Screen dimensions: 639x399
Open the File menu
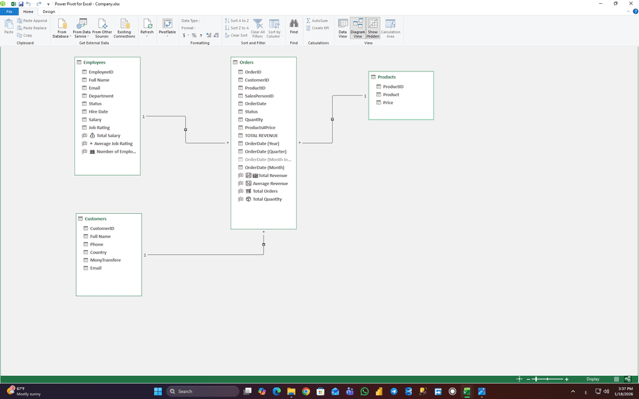point(9,12)
